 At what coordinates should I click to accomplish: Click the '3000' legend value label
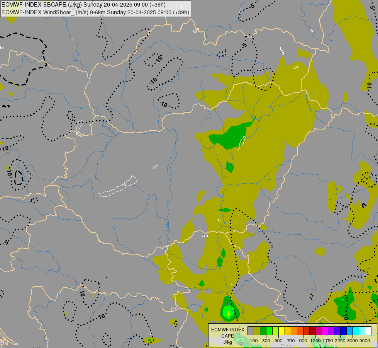click(x=353, y=341)
